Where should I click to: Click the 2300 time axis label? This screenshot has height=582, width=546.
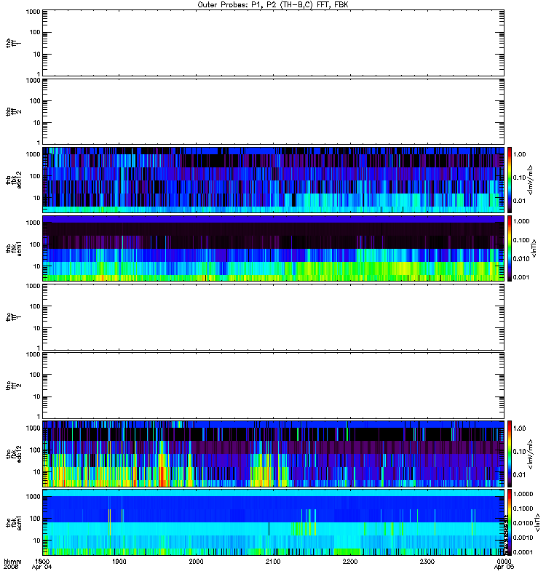(427, 561)
